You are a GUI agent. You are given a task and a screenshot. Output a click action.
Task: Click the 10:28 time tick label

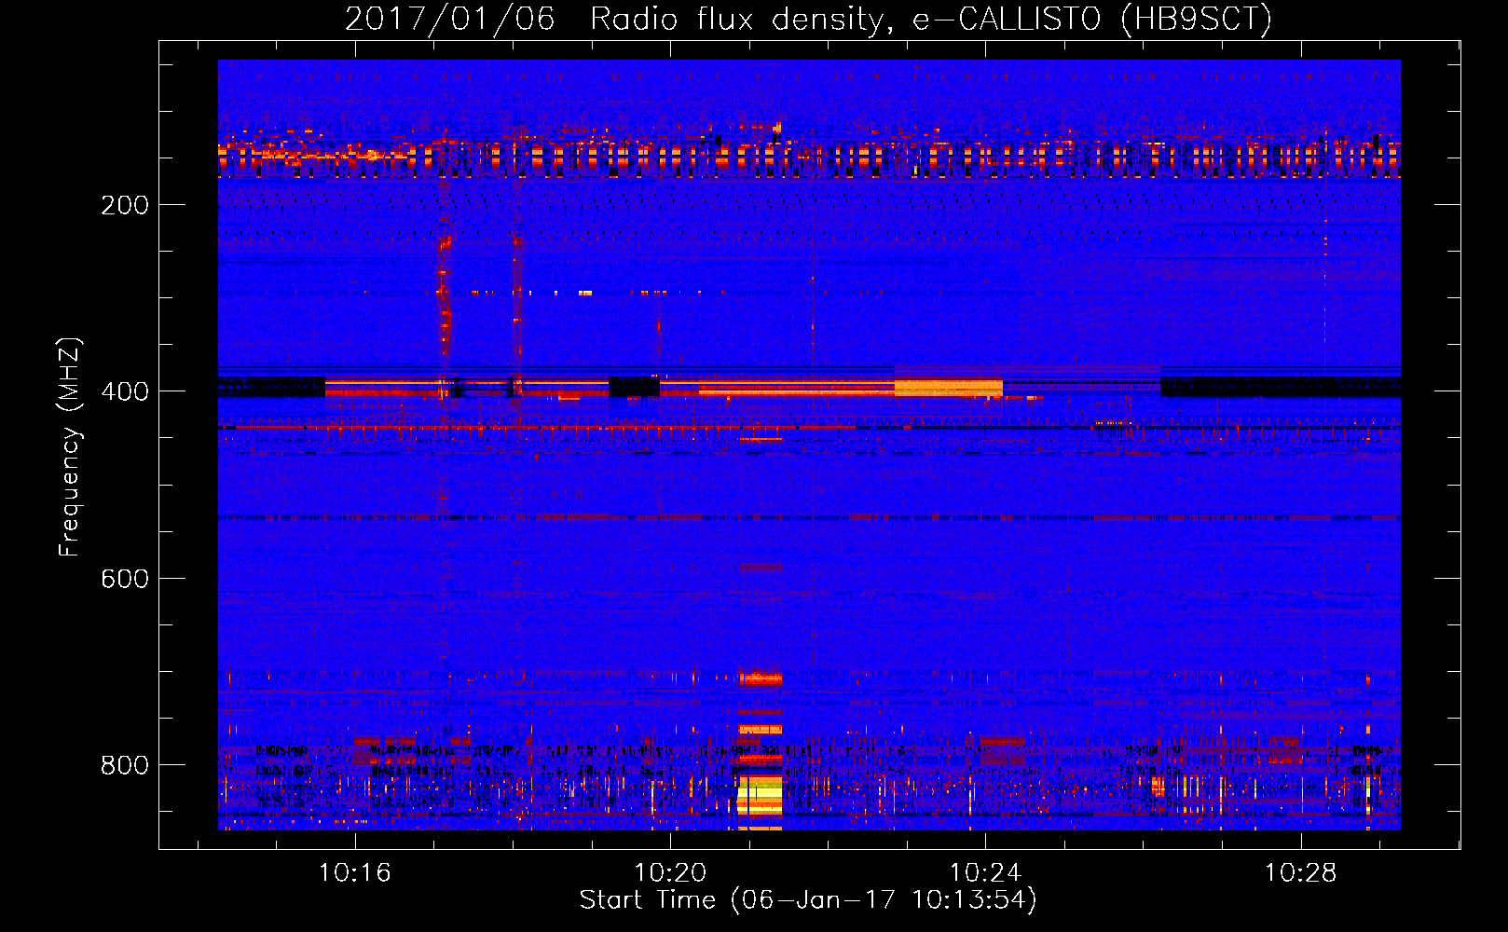pyautogui.click(x=1300, y=873)
